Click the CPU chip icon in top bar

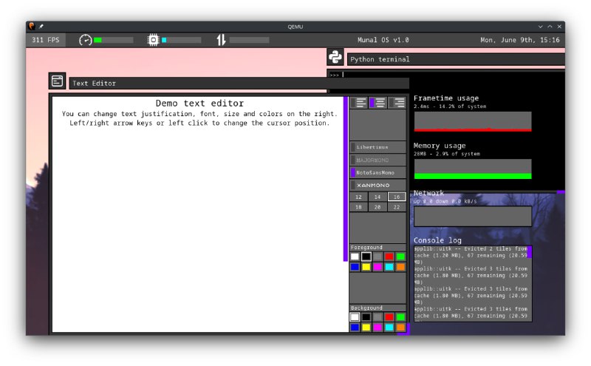point(153,40)
